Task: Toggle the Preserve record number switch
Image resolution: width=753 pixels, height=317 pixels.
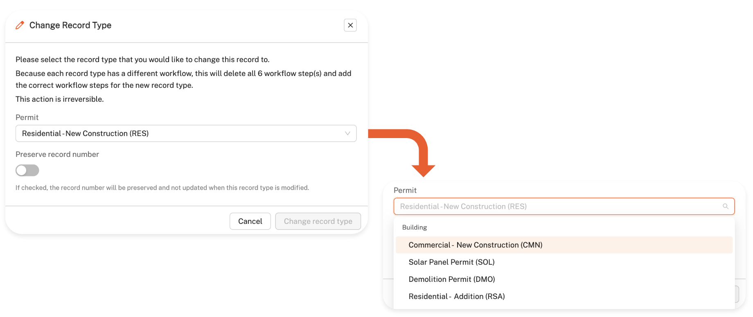Action: point(27,170)
